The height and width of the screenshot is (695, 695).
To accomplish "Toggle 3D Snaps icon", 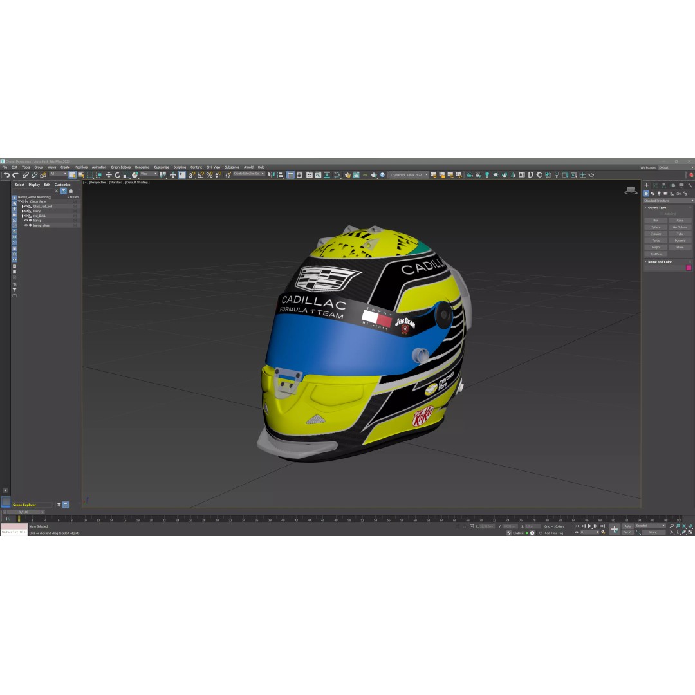I will point(192,174).
